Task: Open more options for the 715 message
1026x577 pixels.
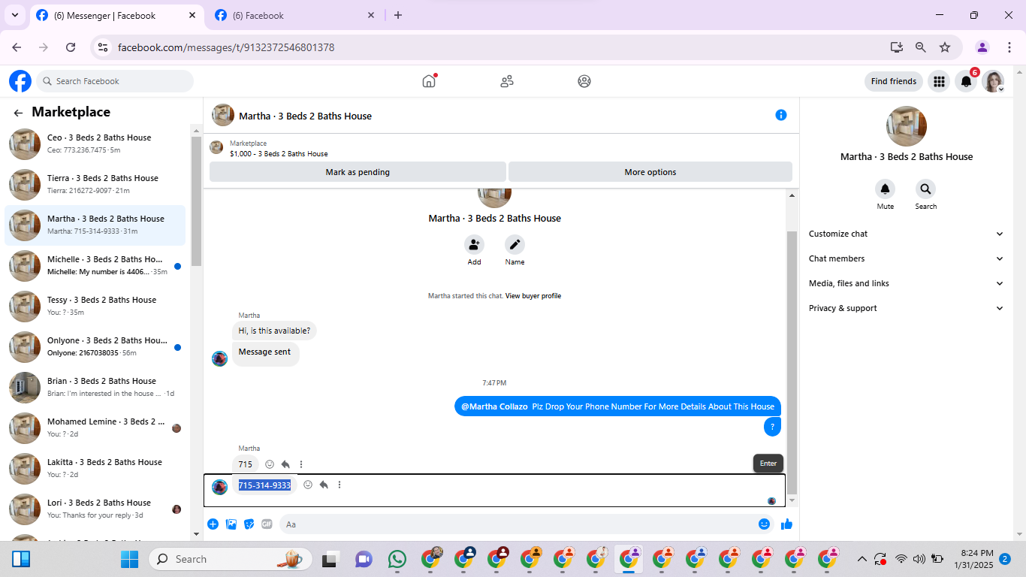Action: click(301, 464)
